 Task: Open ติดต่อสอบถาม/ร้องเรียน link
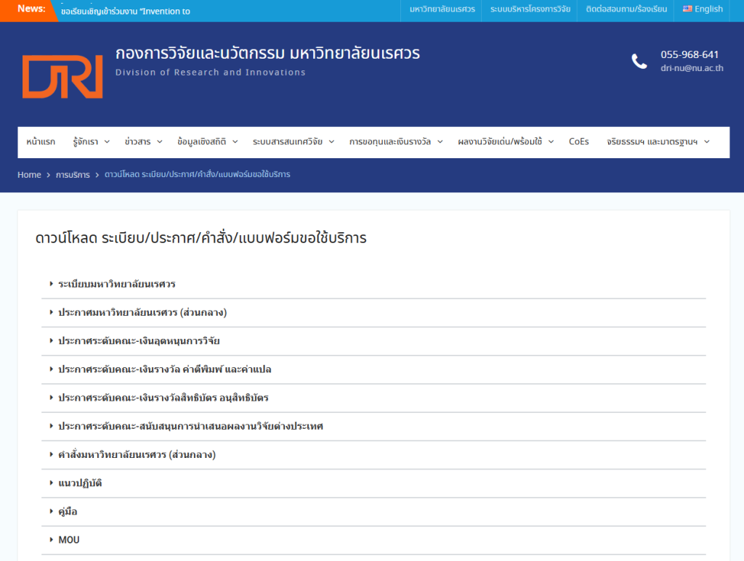tap(625, 9)
